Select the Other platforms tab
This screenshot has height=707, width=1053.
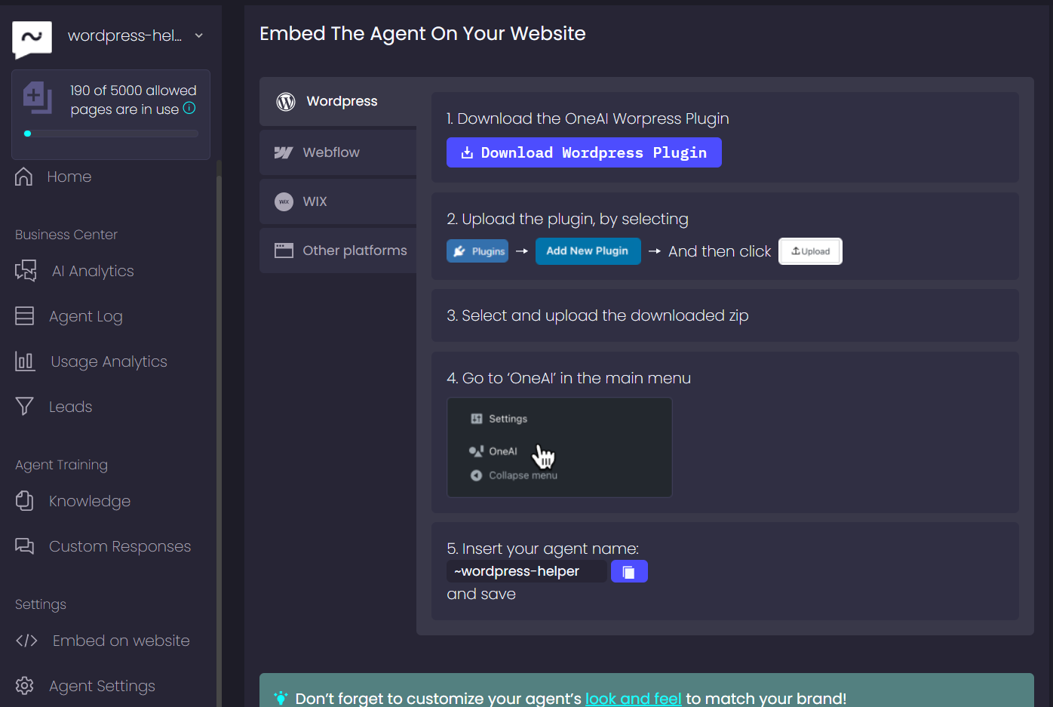click(338, 251)
